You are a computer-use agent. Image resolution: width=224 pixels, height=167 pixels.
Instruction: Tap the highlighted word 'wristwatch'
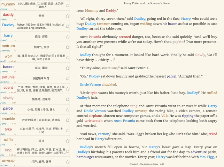tap(93, 121)
